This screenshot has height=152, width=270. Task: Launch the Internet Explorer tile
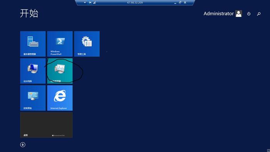point(60,98)
